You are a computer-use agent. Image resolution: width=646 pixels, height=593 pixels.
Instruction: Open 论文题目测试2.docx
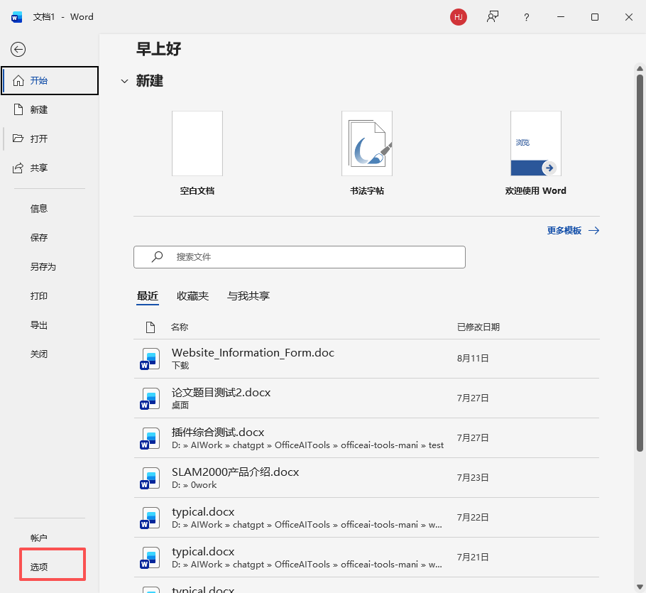point(366,398)
